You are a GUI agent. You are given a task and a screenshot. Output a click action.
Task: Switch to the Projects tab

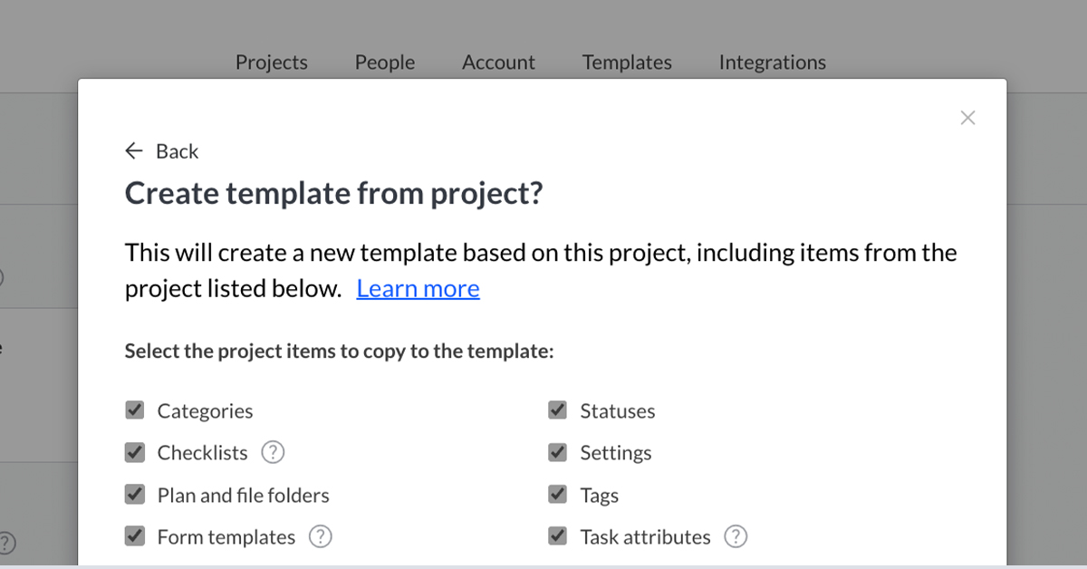click(x=272, y=63)
